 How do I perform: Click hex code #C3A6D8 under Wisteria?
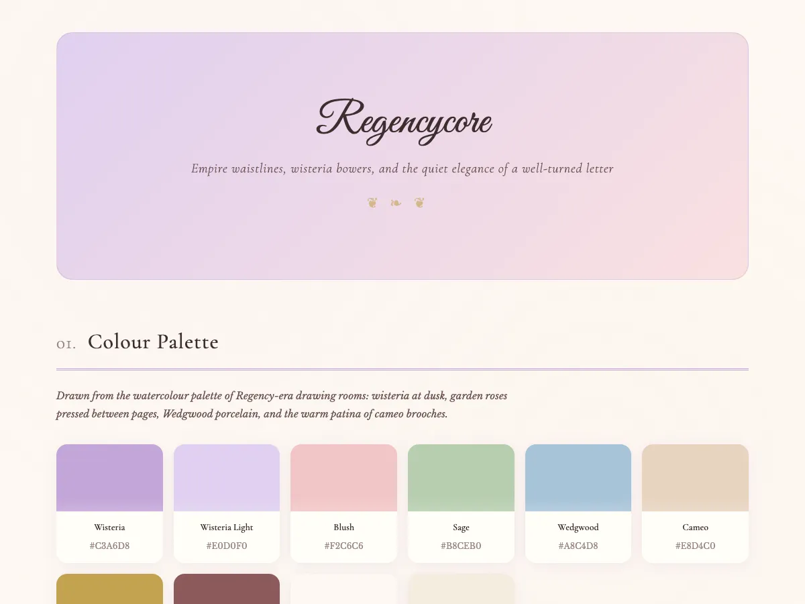pyautogui.click(x=109, y=546)
